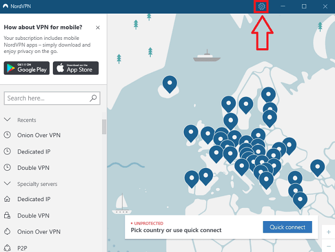The image size is (335, 252).
Task: Click the search magnifier icon
Action: 93,98
